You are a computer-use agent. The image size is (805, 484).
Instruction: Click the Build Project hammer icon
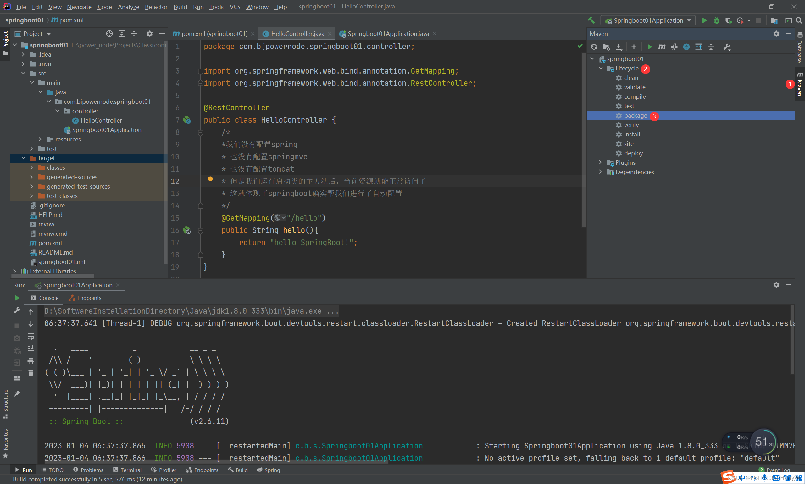pyautogui.click(x=591, y=20)
